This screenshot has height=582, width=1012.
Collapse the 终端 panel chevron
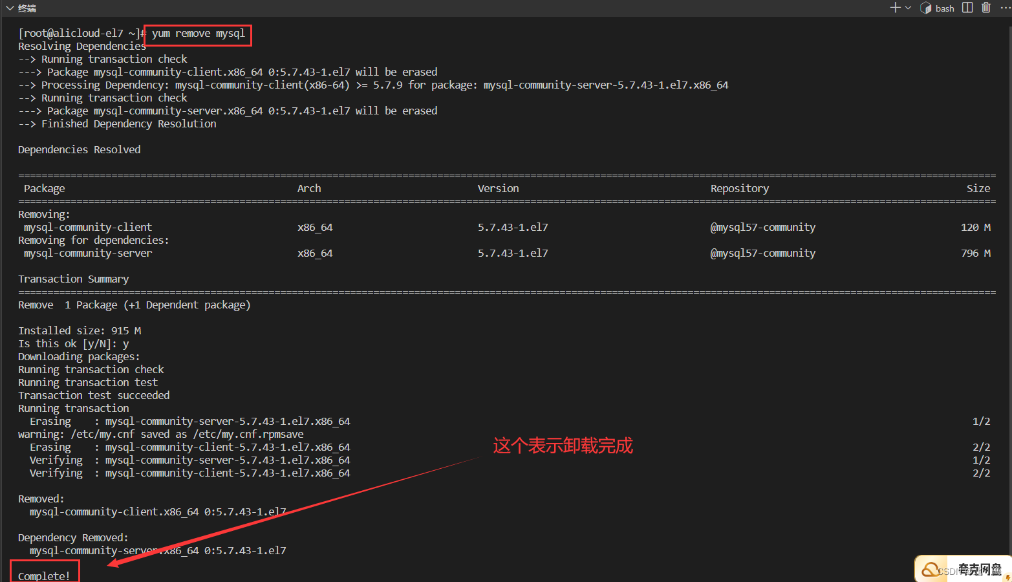click(9, 8)
